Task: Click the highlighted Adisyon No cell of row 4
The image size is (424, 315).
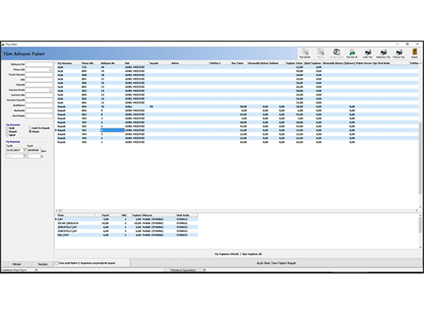Action: tap(112, 130)
